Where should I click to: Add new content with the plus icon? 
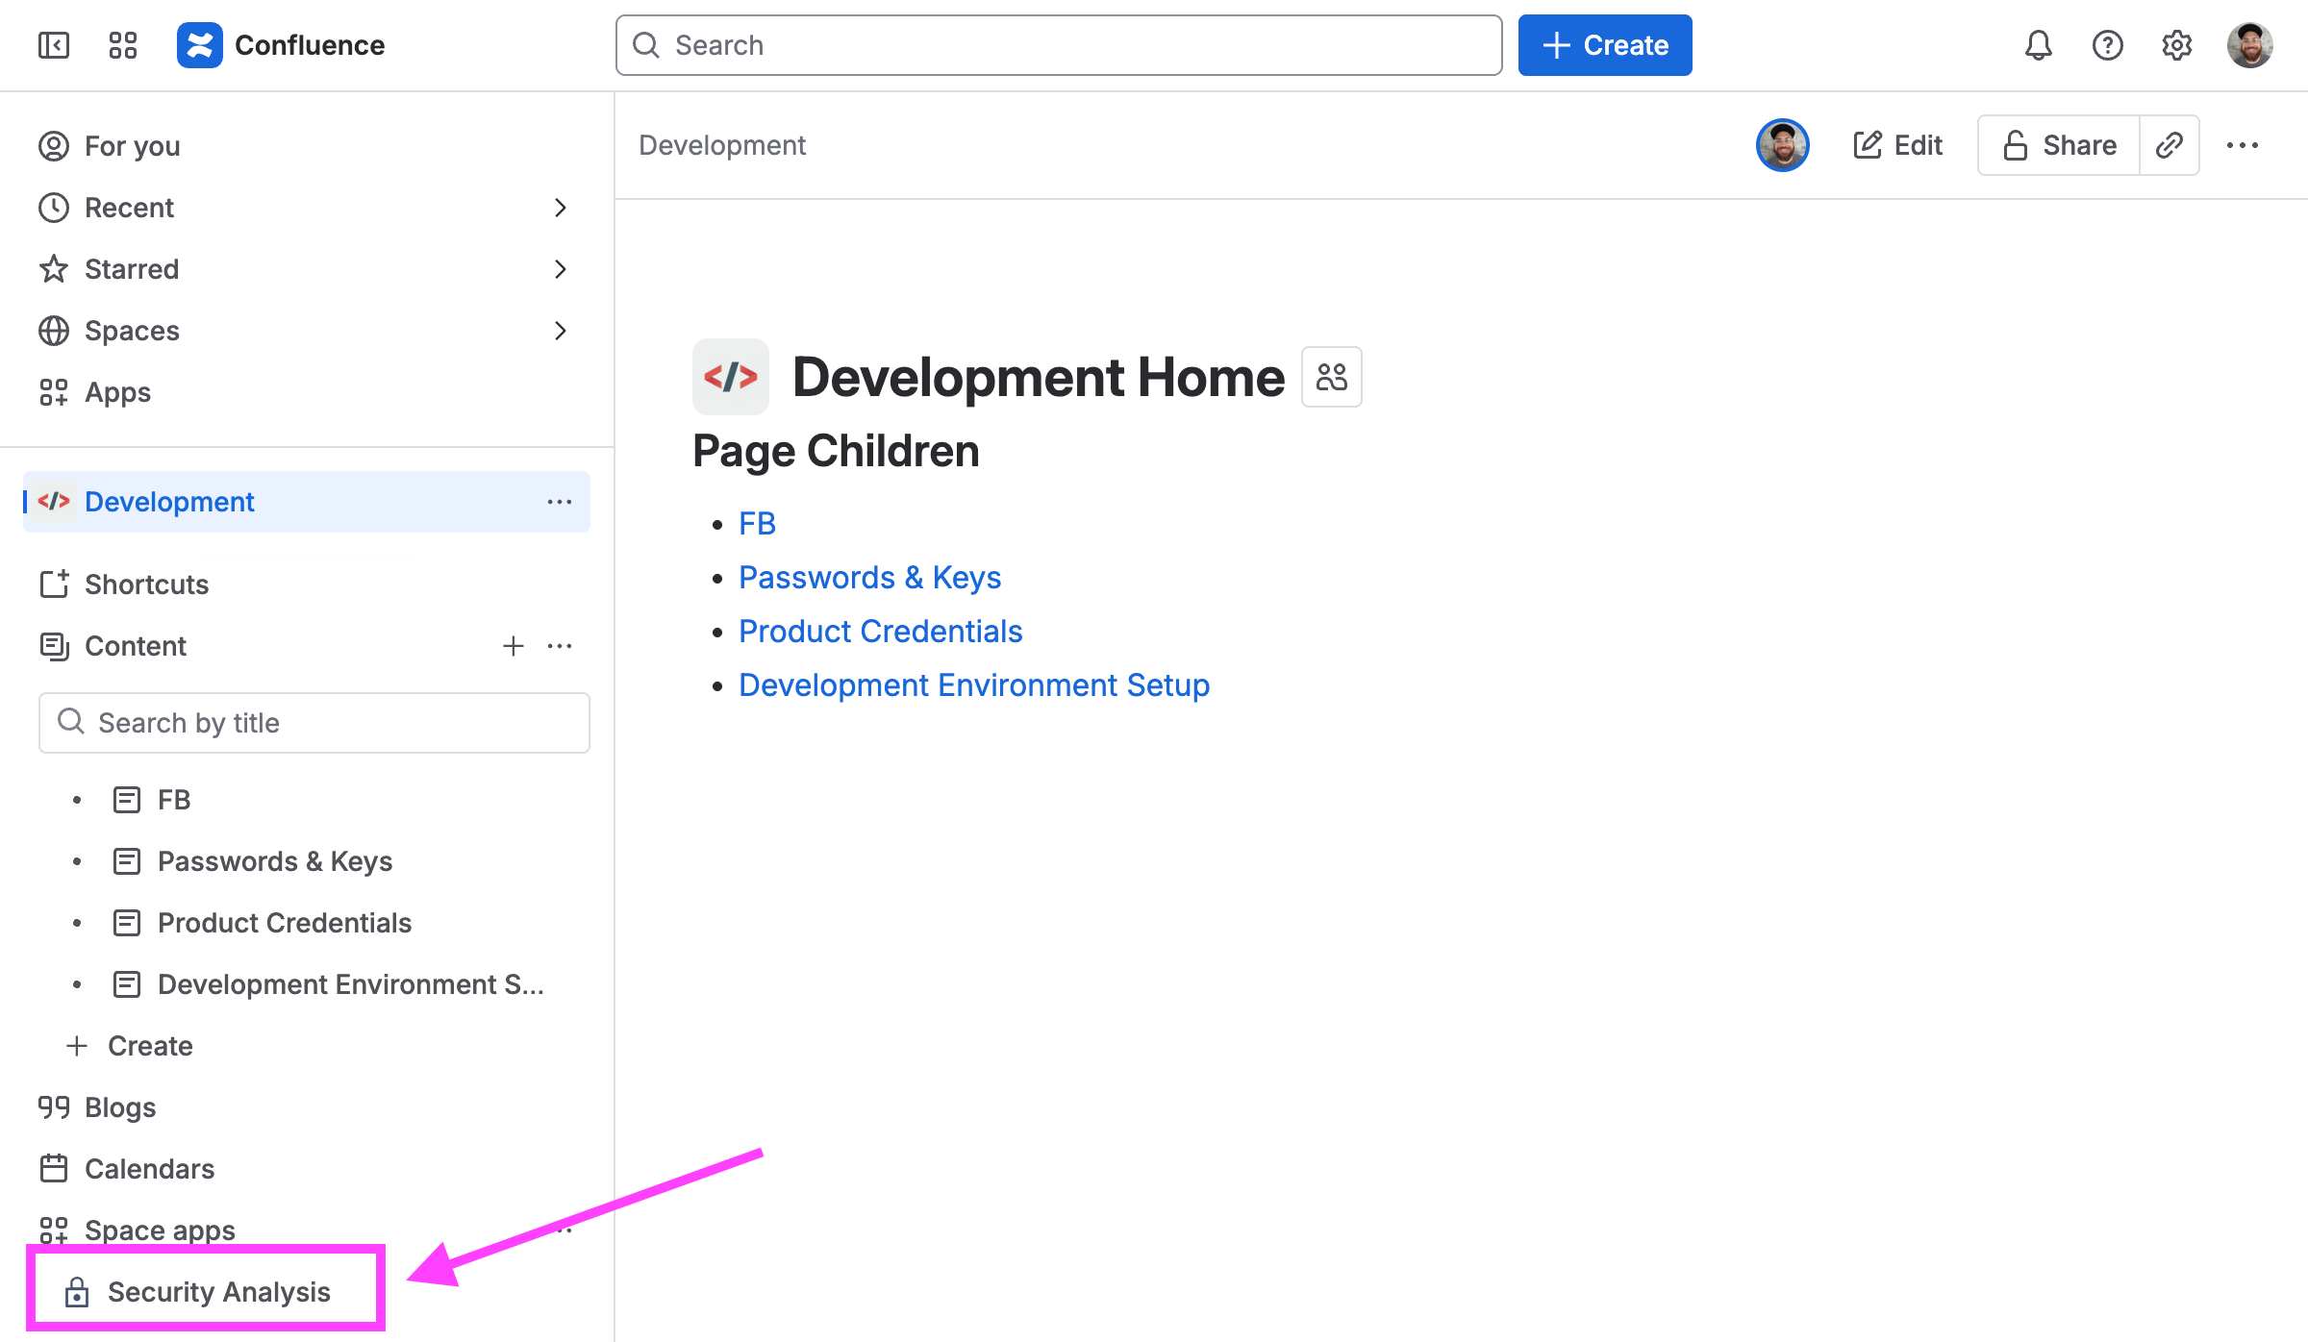tap(514, 646)
